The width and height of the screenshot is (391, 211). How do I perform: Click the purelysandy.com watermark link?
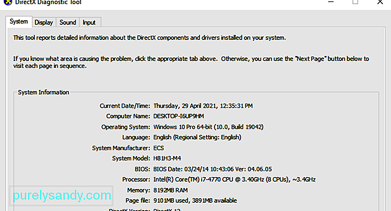[x=62, y=195]
